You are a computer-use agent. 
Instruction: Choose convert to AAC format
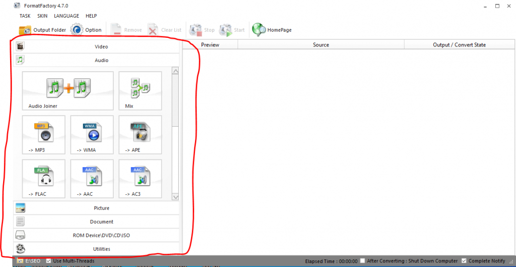point(92,179)
